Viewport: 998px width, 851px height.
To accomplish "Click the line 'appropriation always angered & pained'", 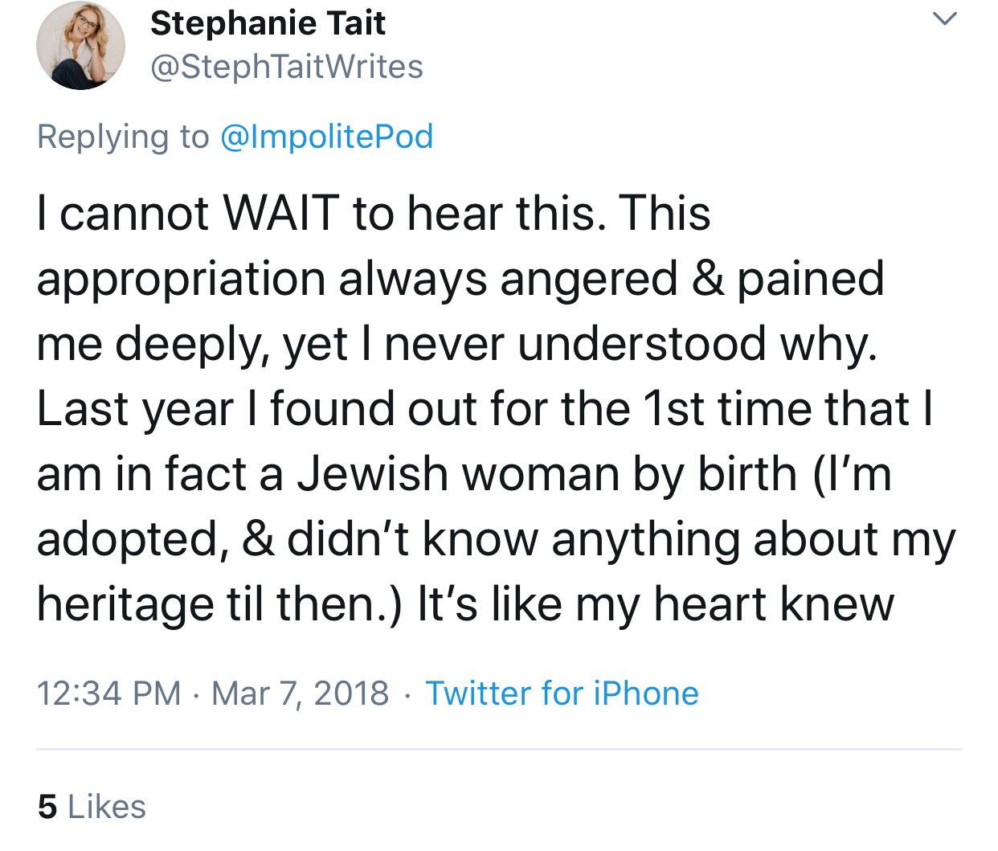I will click(460, 280).
